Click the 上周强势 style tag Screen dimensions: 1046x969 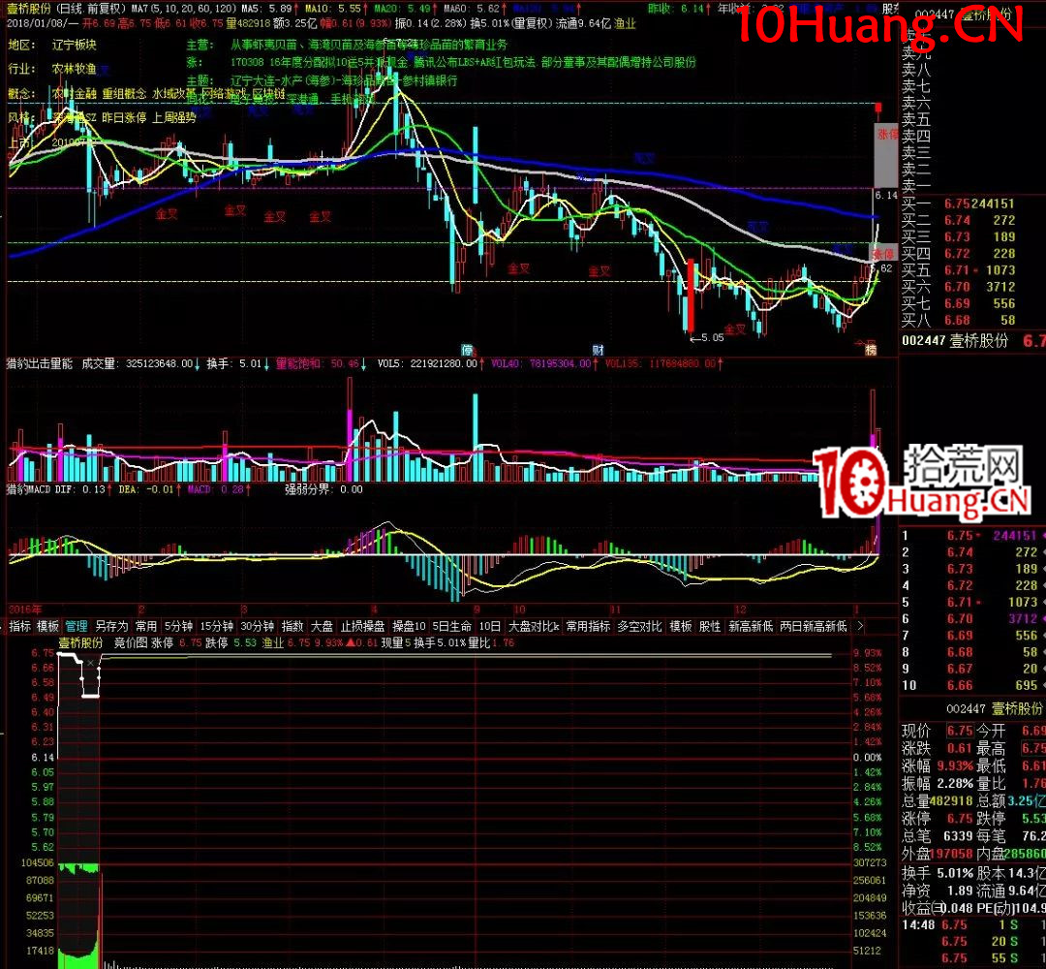point(174,117)
